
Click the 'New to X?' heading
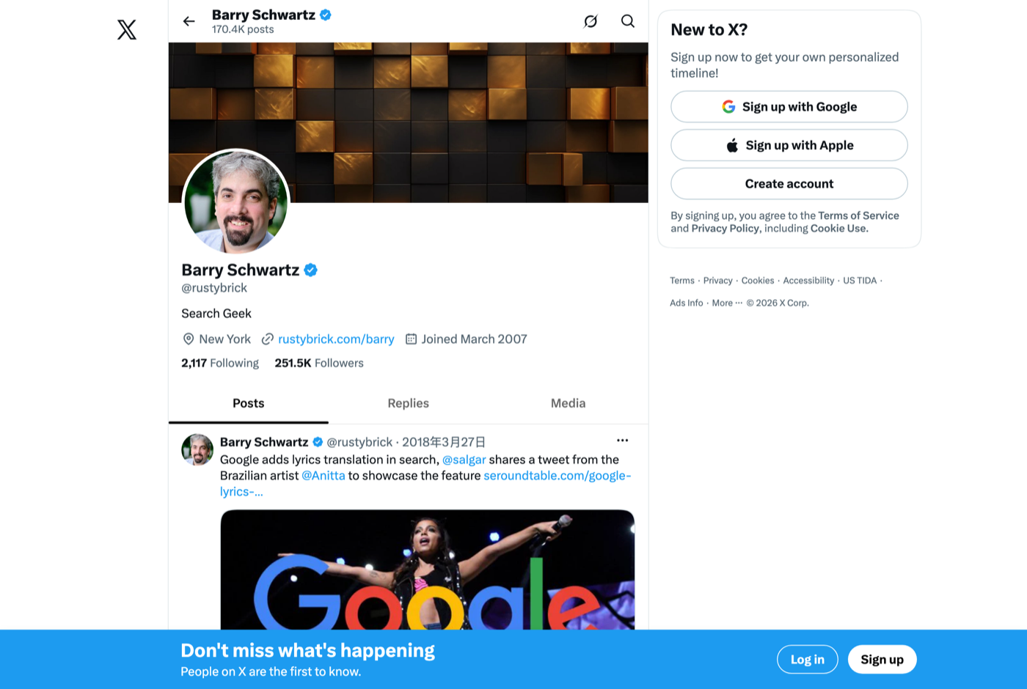[709, 30]
